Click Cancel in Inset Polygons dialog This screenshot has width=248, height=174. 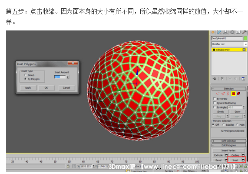click(66, 87)
